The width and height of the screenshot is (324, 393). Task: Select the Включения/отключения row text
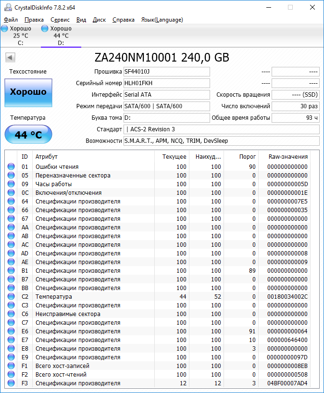click(68, 193)
